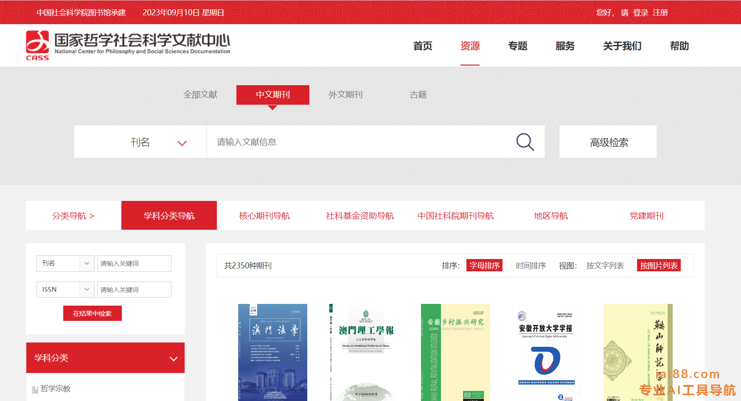Click the ISSN keyword input field

[134, 290]
